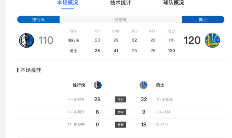
Task: Open 77-东契奇 in the 得分 row
Action: [x=76, y=99]
